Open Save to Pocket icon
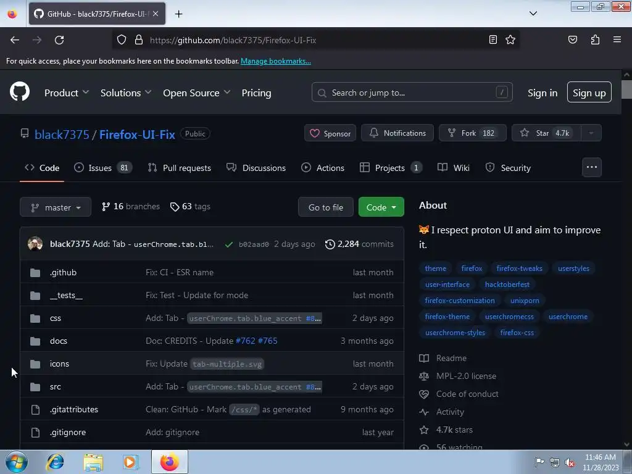The image size is (632, 474). tap(572, 39)
